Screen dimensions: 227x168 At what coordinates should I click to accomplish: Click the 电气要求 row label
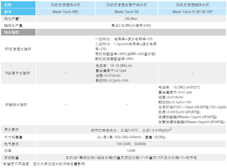11,144
